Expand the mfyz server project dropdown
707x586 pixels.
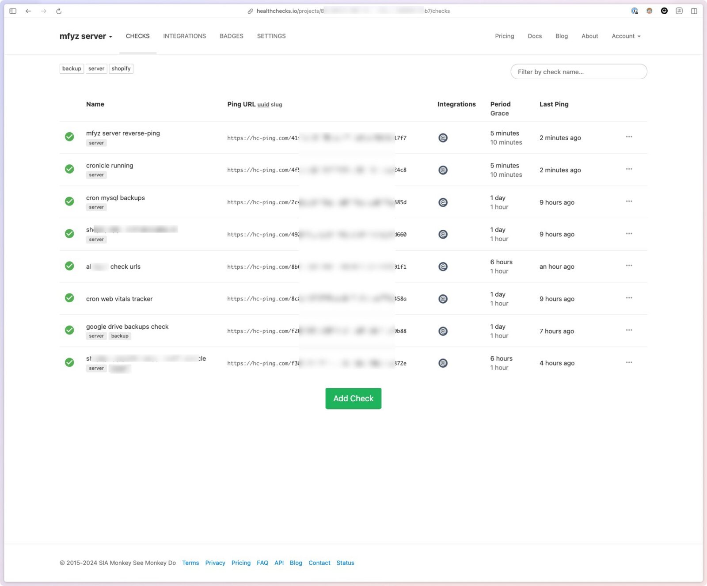click(86, 36)
